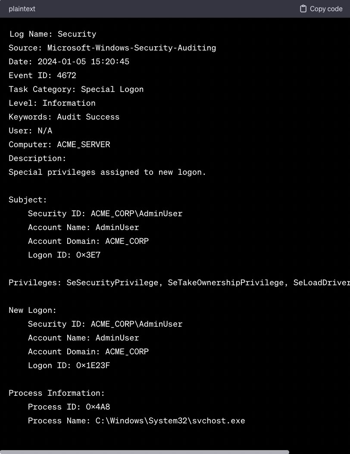
Task: Click the Log Name: Security line
Action: 53,34
